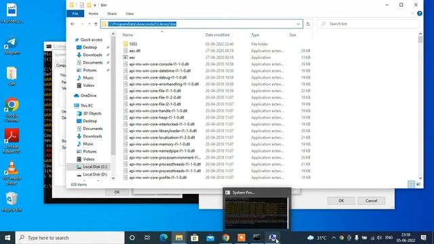Image resolution: width=434 pixels, height=244 pixels.
Task: Show hidden system tray icons
Action: (x=334, y=238)
